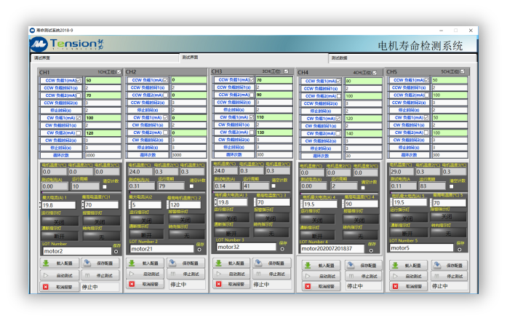Click CH1 停止测试 pause icon
This screenshot has width=507, height=321.
coord(87,276)
